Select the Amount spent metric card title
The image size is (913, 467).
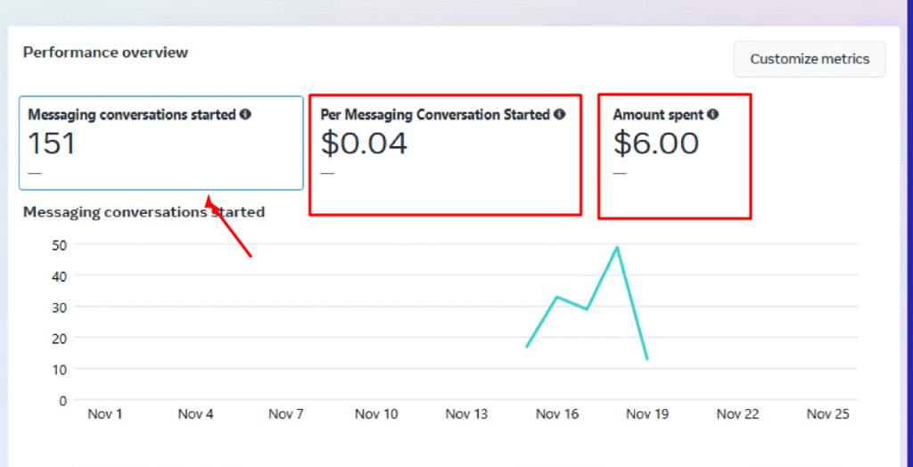658,115
